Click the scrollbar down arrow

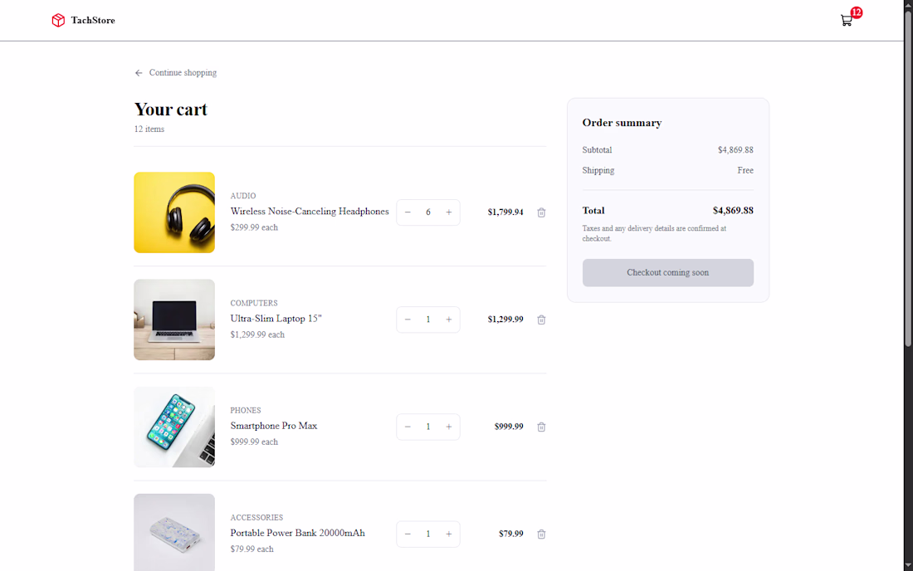click(x=908, y=566)
